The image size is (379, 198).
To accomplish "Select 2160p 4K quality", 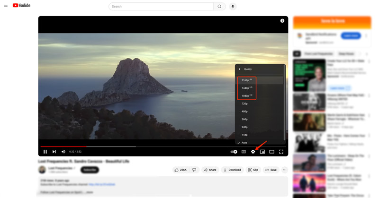I will pyautogui.click(x=259, y=80).
